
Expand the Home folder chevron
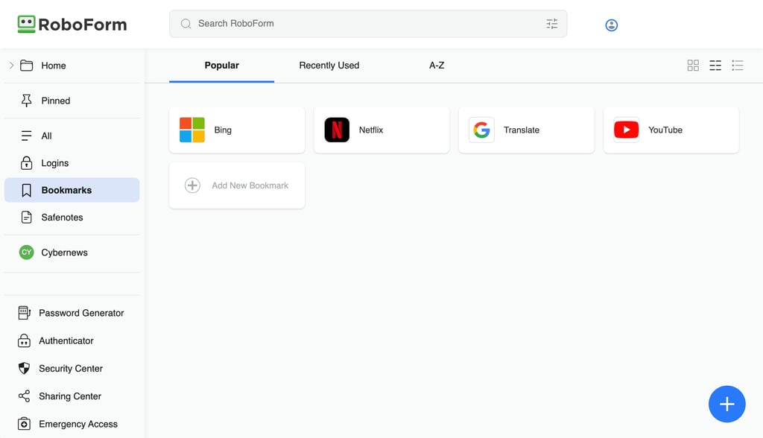11,66
